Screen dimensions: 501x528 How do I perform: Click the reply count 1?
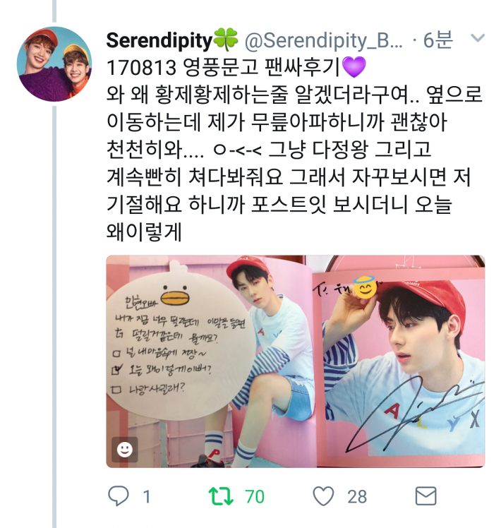tap(147, 497)
